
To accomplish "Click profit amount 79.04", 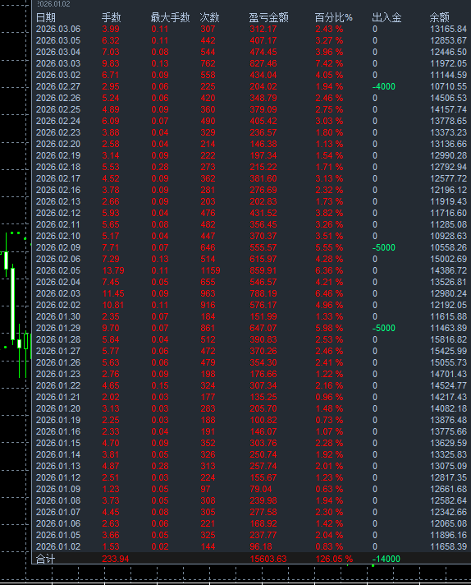I will 261,489.
